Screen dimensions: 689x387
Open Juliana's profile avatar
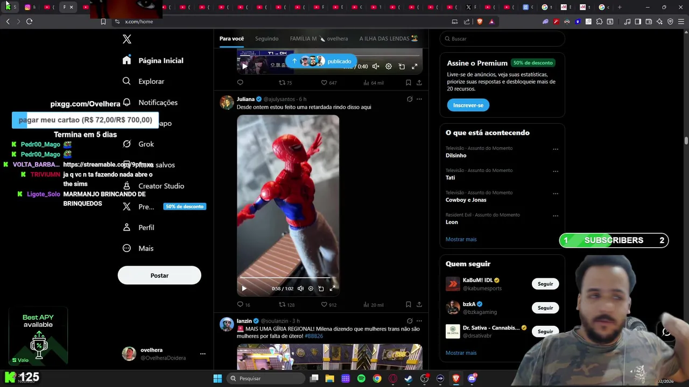tap(227, 102)
